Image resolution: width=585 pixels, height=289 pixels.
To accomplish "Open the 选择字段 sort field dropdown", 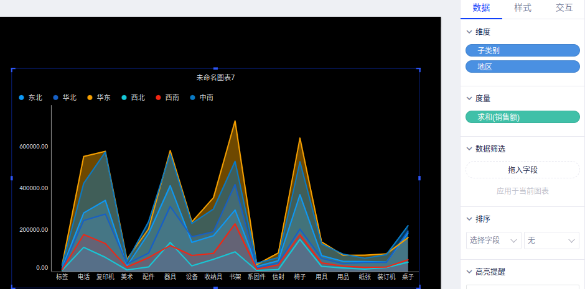I will point(494,241).
